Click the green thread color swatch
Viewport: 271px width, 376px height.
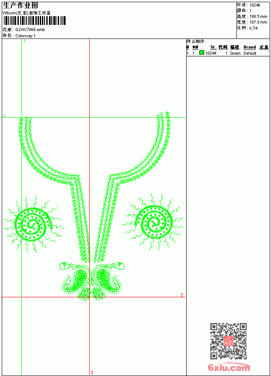tap(202, 52)
